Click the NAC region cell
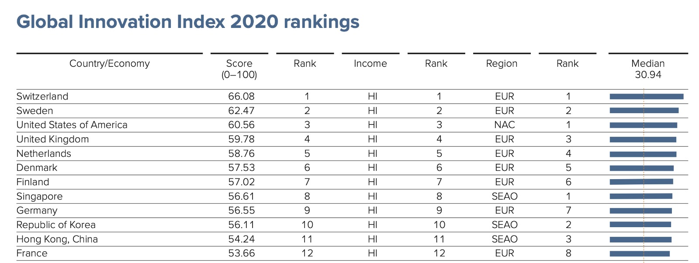 pos(505,125)
